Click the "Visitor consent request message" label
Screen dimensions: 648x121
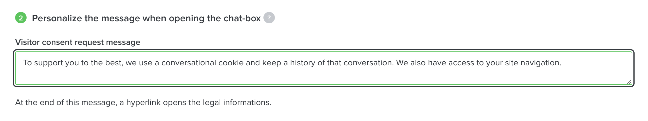point(78,42)
